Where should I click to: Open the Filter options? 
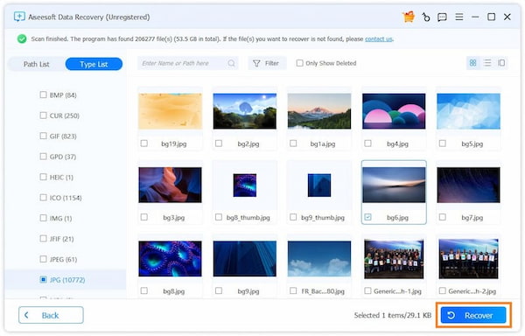coord(267,63)
